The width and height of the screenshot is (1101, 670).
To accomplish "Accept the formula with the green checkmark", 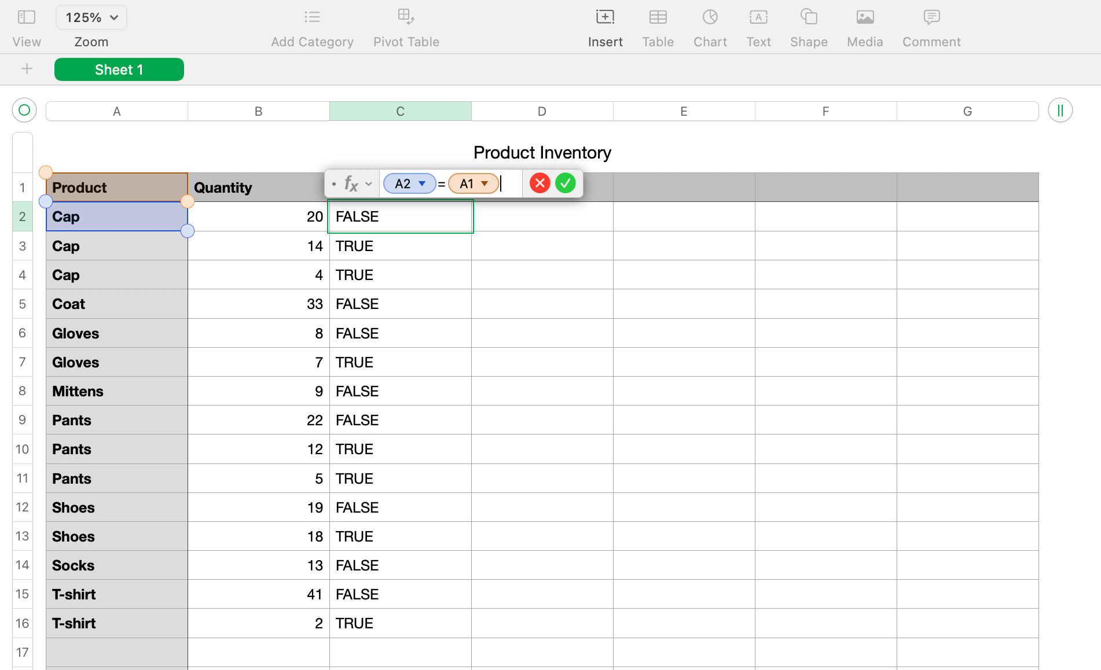I will tap(565, 183).
